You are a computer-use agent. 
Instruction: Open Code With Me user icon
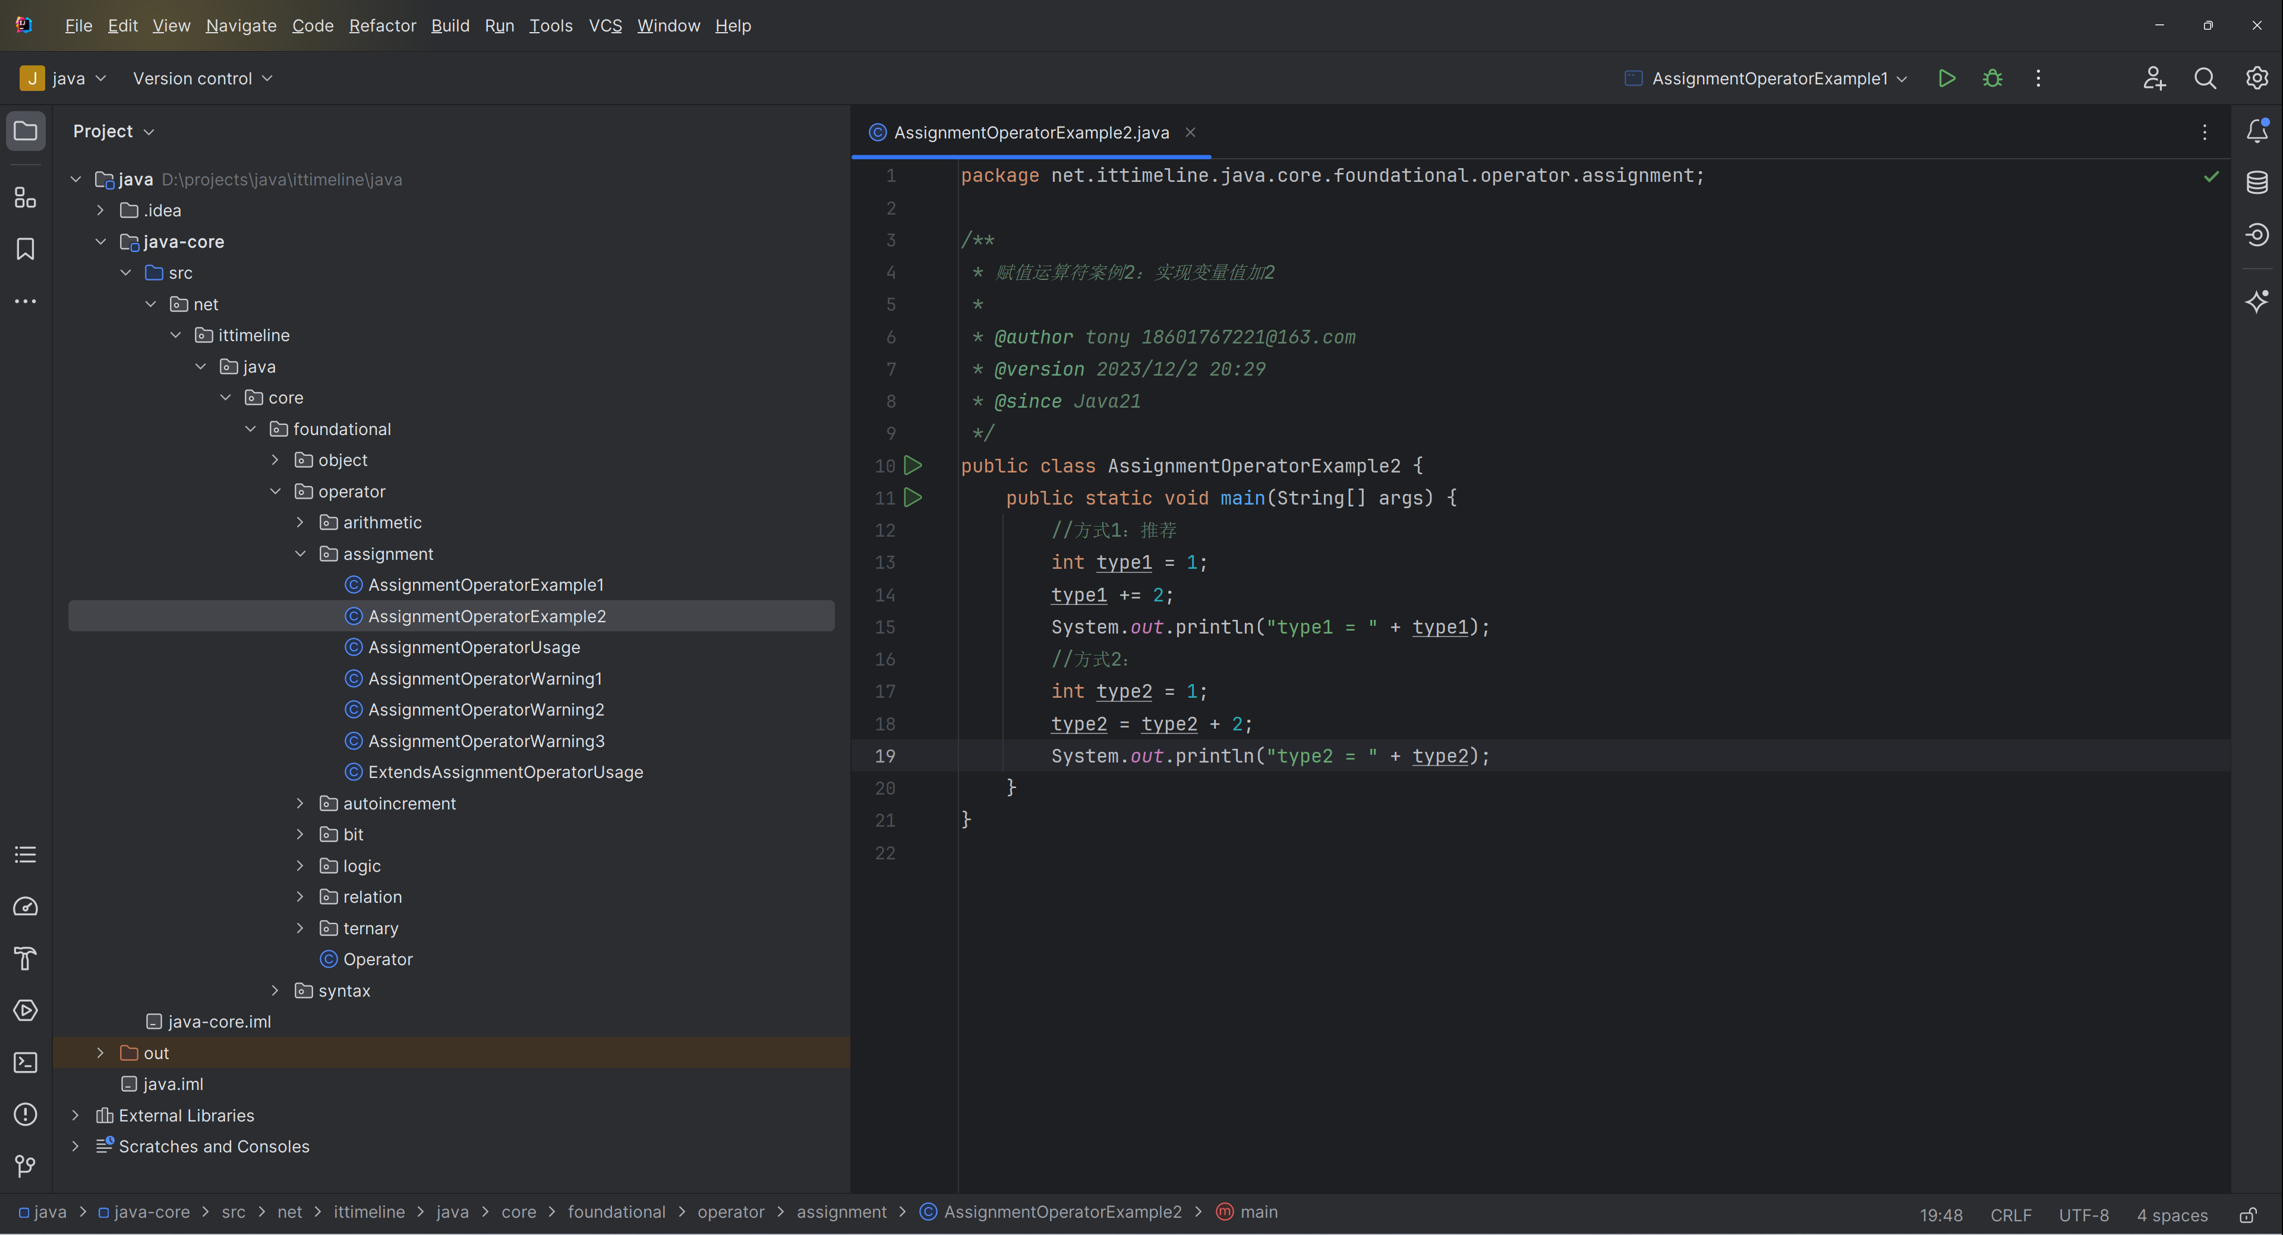click(2155, 78)
